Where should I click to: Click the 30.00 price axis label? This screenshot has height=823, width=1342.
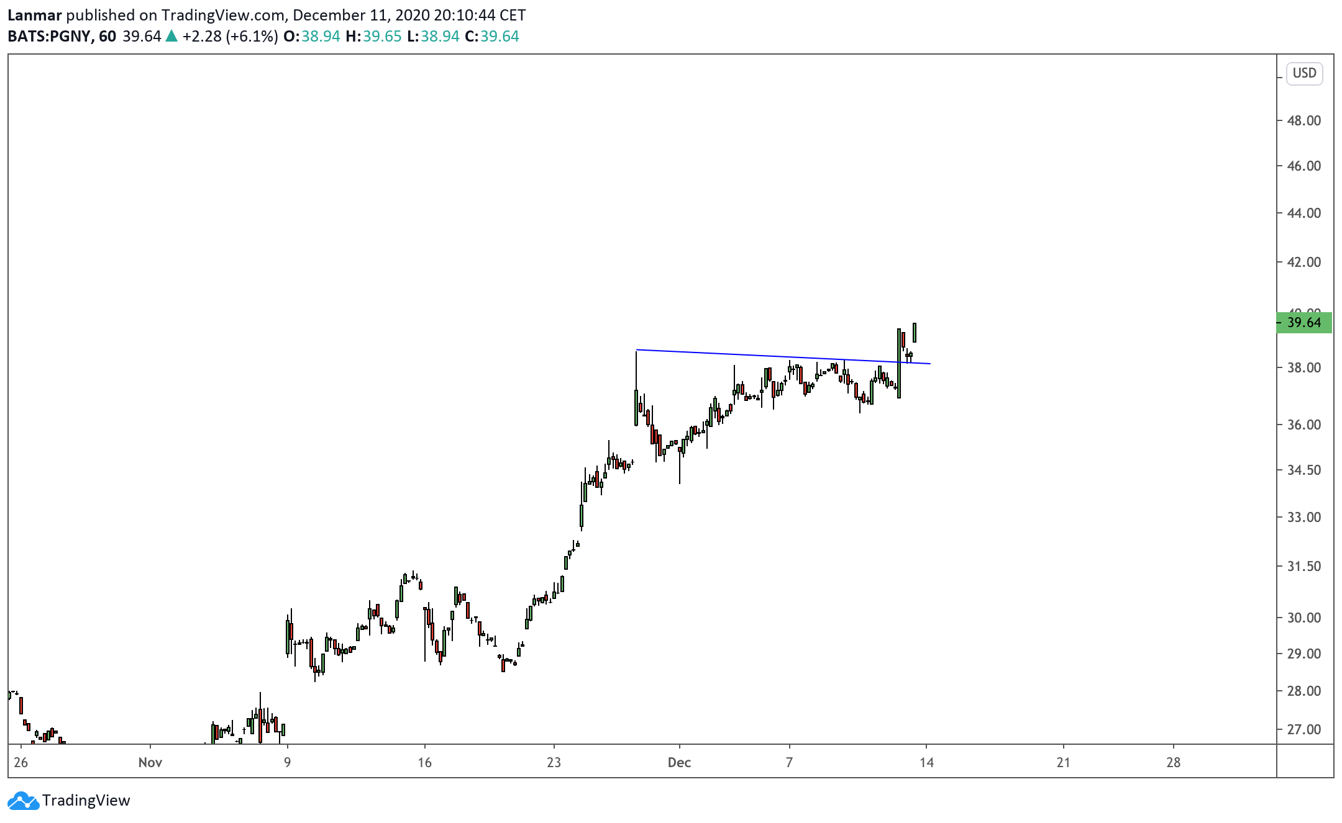click(1304, 618)
